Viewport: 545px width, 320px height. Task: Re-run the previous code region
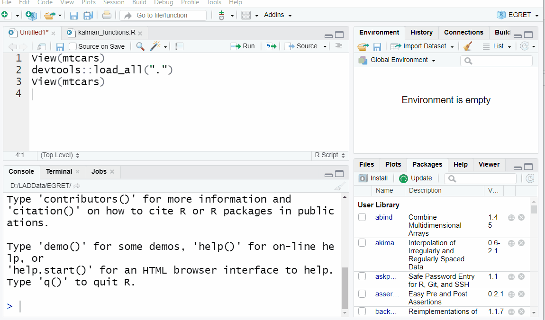pos(271,46)
